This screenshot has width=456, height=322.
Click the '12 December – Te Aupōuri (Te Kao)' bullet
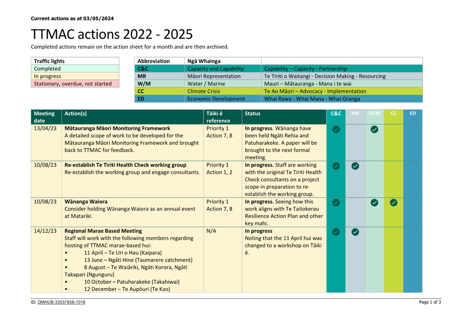127,289
